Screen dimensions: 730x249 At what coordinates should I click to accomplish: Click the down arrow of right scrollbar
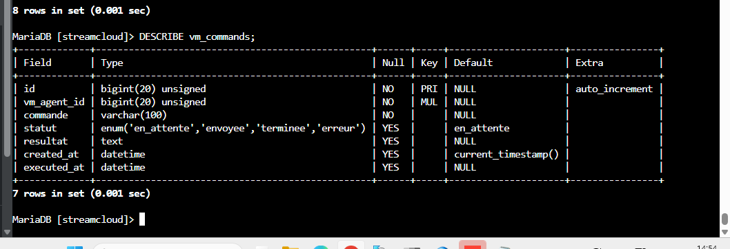point(724,231)
